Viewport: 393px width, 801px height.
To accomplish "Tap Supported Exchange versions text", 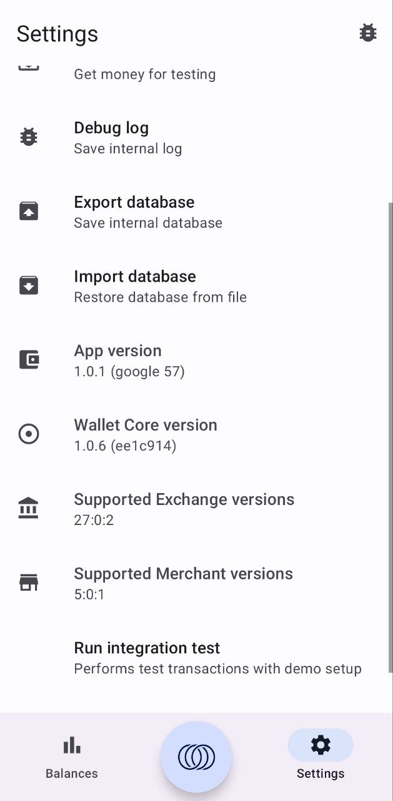I will pyautogui.click(x=184, y=509).
